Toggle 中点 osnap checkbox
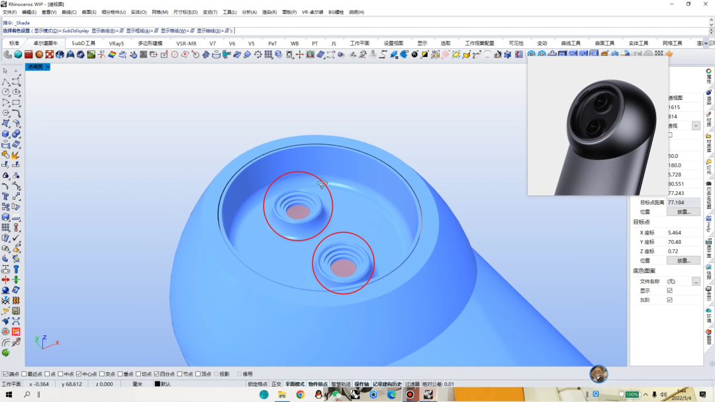This screenshot has height=402, width=715. tap(60, 374)
